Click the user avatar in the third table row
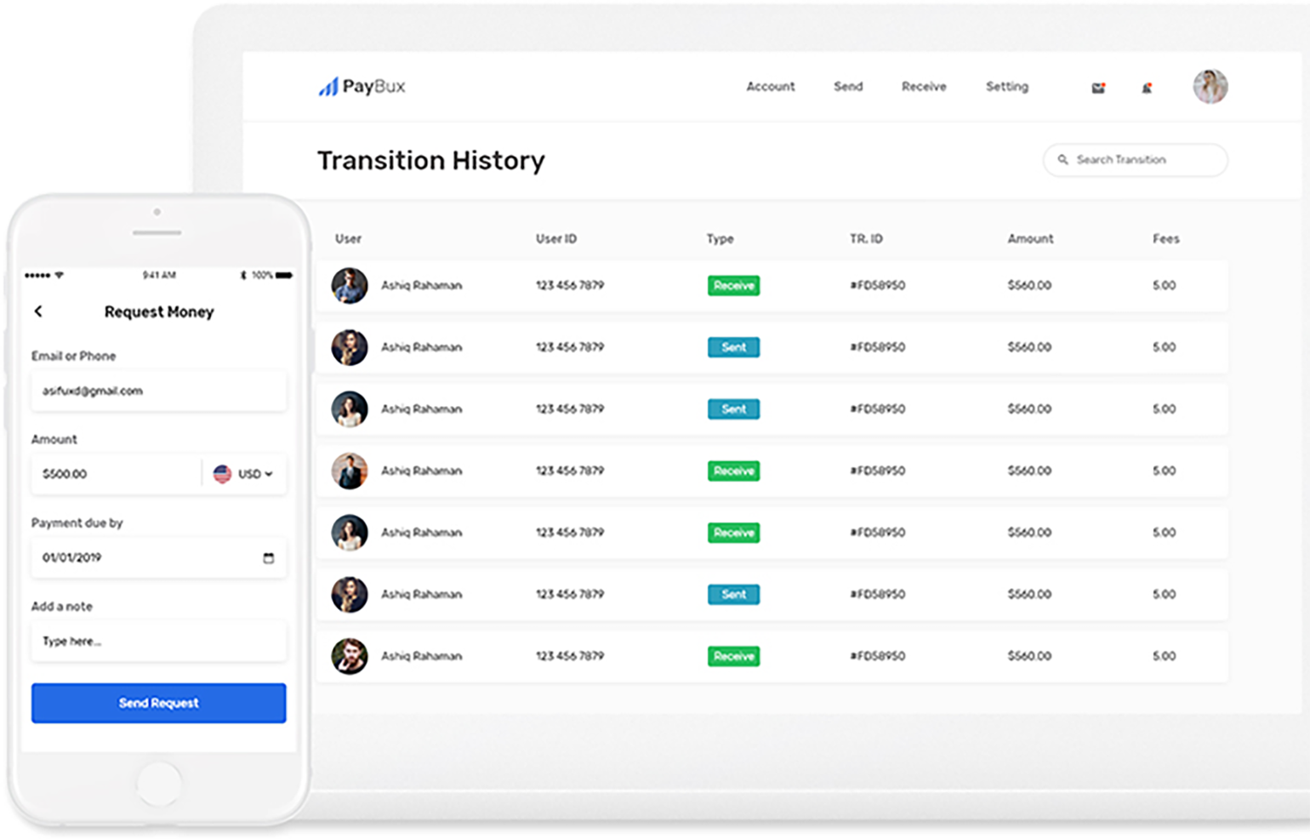 (350, 409)
